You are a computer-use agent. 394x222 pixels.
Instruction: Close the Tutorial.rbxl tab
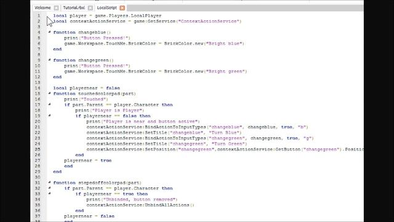pyautogui.click(x=90, y=8)
